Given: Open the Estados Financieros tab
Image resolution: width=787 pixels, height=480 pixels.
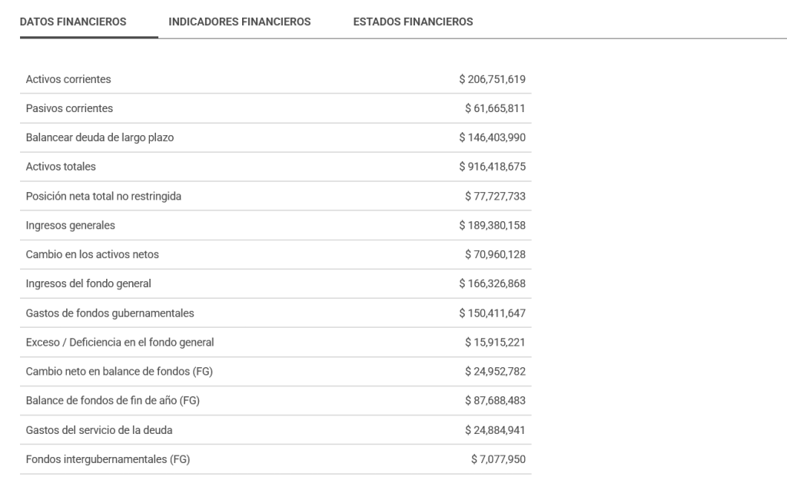Looking at the screenshot, I should point(413,22).
